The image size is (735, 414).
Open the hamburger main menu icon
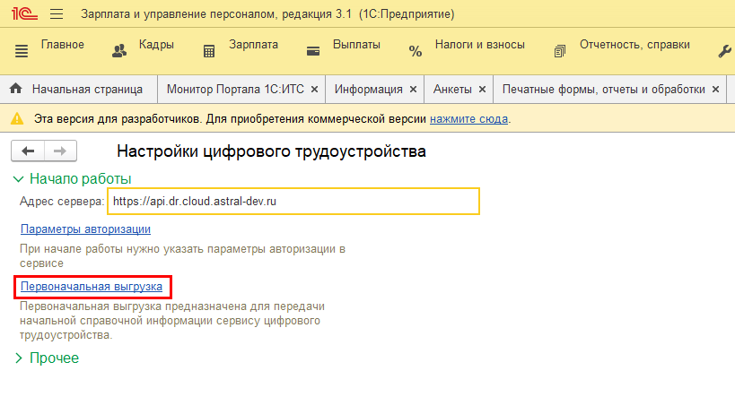(57, 14)
